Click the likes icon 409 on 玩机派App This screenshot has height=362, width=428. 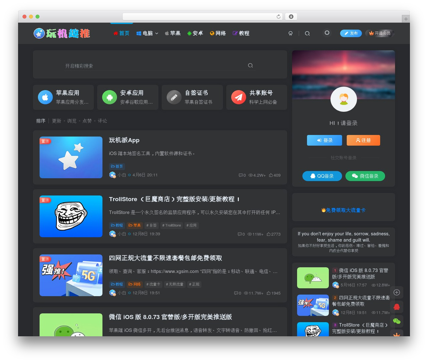275,175
